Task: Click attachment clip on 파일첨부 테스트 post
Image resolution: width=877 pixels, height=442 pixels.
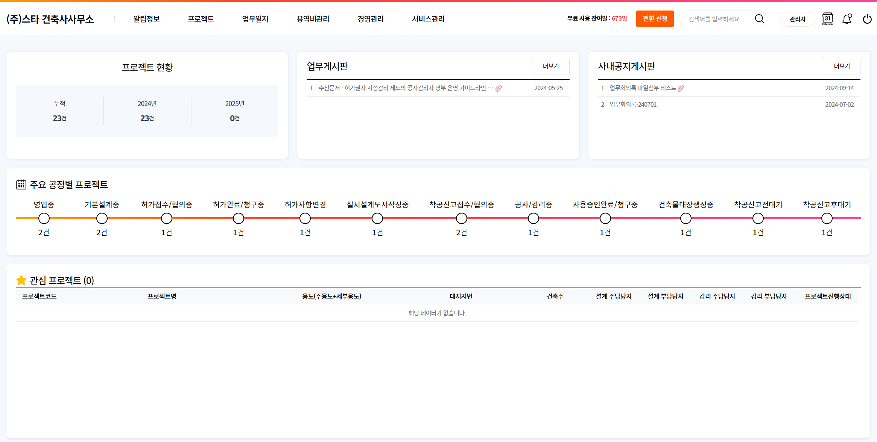Action: point(681,88)
